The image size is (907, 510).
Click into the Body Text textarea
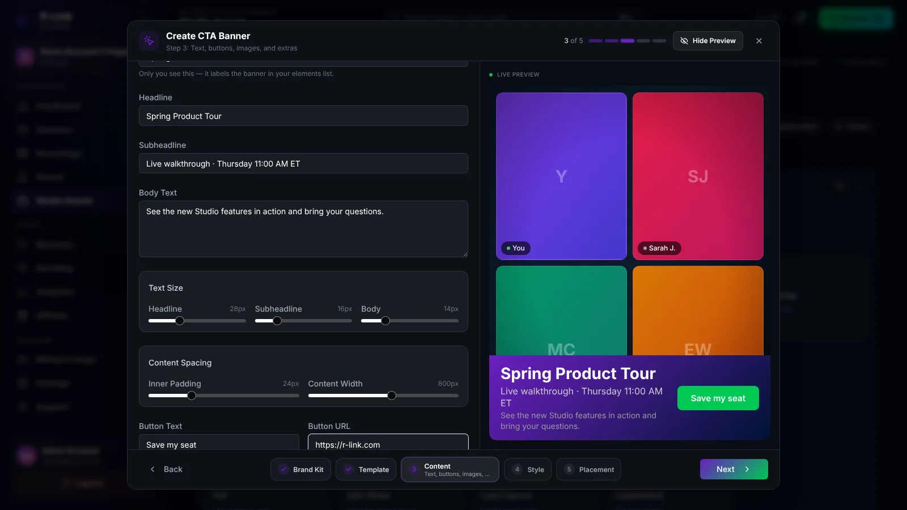[303, 229]
